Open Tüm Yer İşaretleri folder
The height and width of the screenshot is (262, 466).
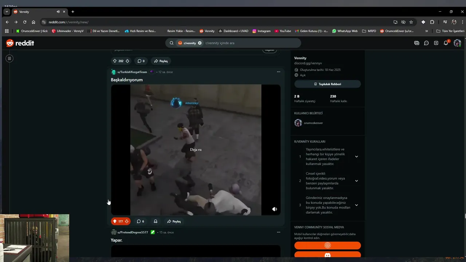450,31
